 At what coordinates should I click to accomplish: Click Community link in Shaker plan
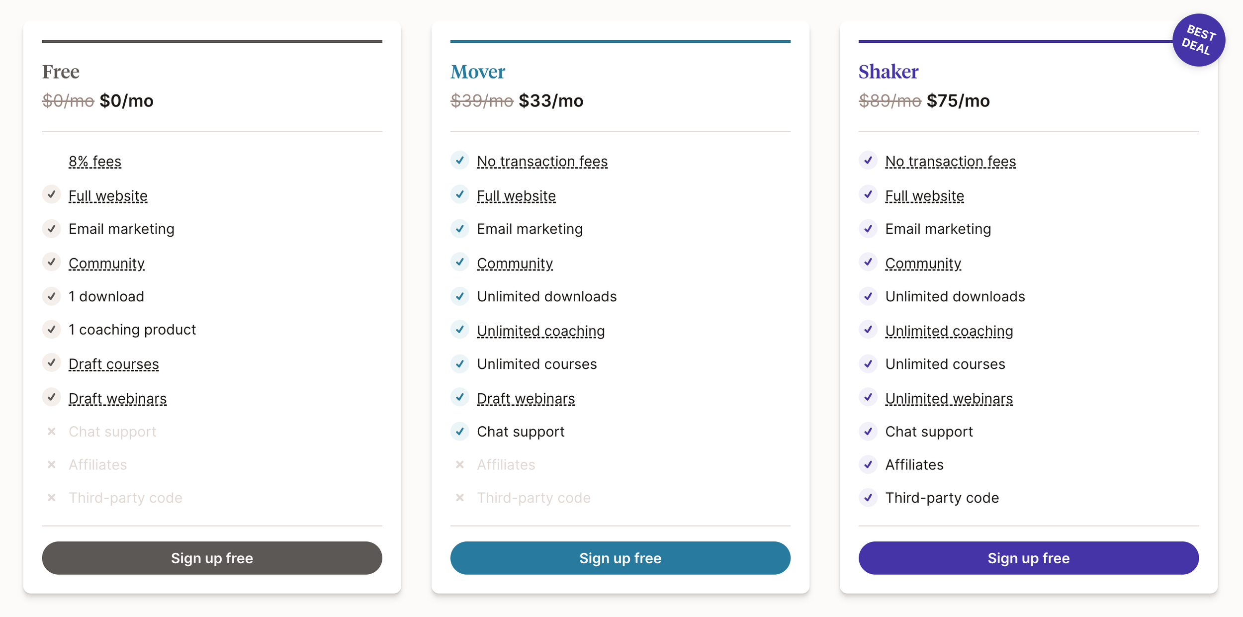coord(923,263)
